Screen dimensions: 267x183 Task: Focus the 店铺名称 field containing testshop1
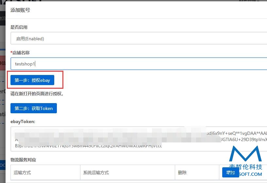(x=139, y=64)
